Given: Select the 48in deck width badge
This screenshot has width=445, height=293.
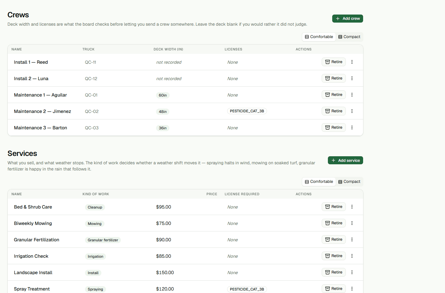Looking at the screenshot, I should coord(163,112).
